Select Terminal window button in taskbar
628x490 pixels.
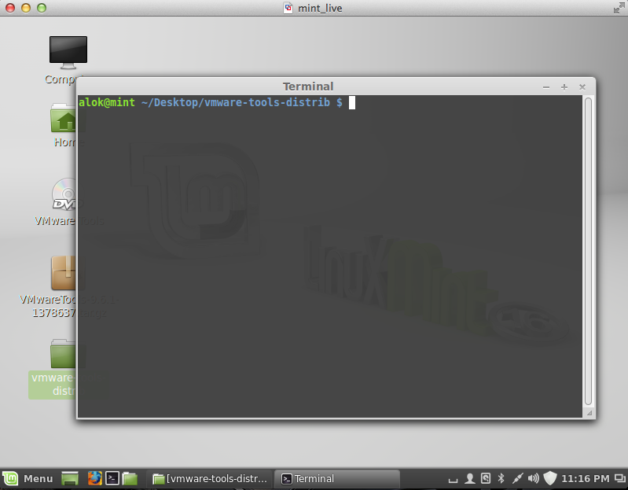(x=338, y=478)
